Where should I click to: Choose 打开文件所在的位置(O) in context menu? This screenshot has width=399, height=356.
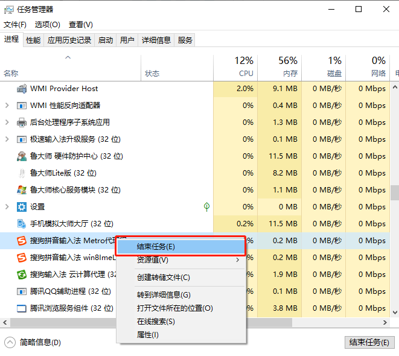coord(182,308)
